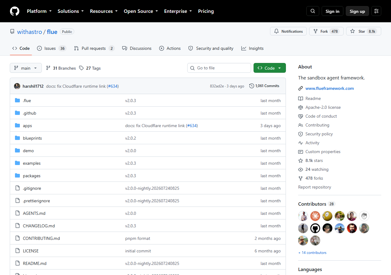Click the Notifications bell button
Viewport: 391px width, 275px height.
point(288,31)
